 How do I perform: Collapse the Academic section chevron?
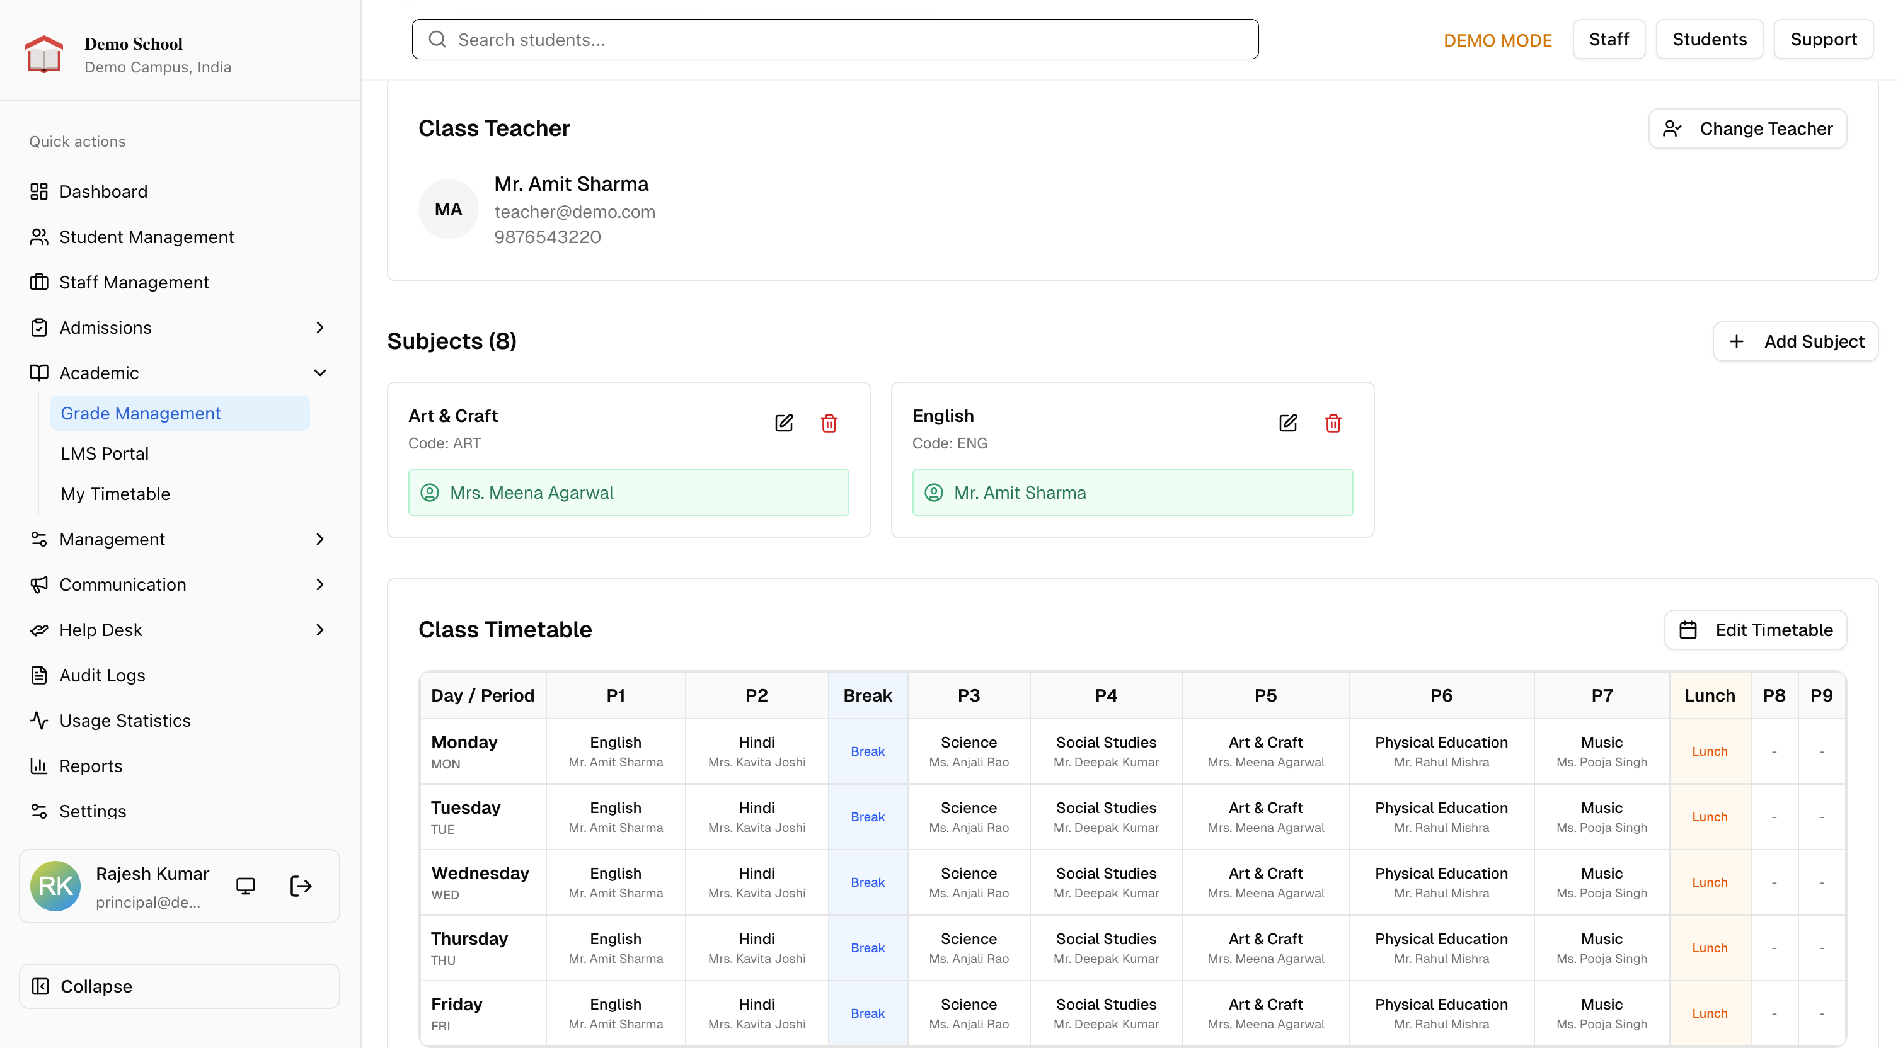click(319, 373)
